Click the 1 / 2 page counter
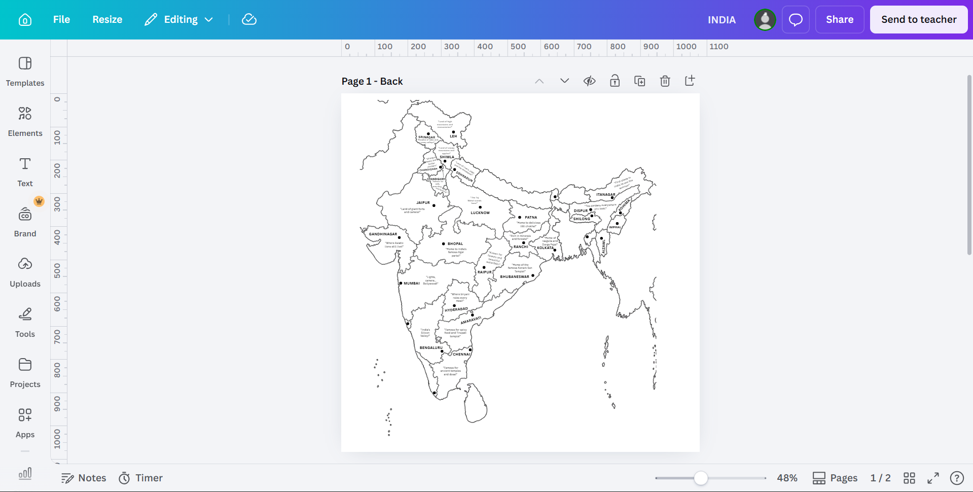This screenshot has width=973, height=492. (x=880, y=478)
